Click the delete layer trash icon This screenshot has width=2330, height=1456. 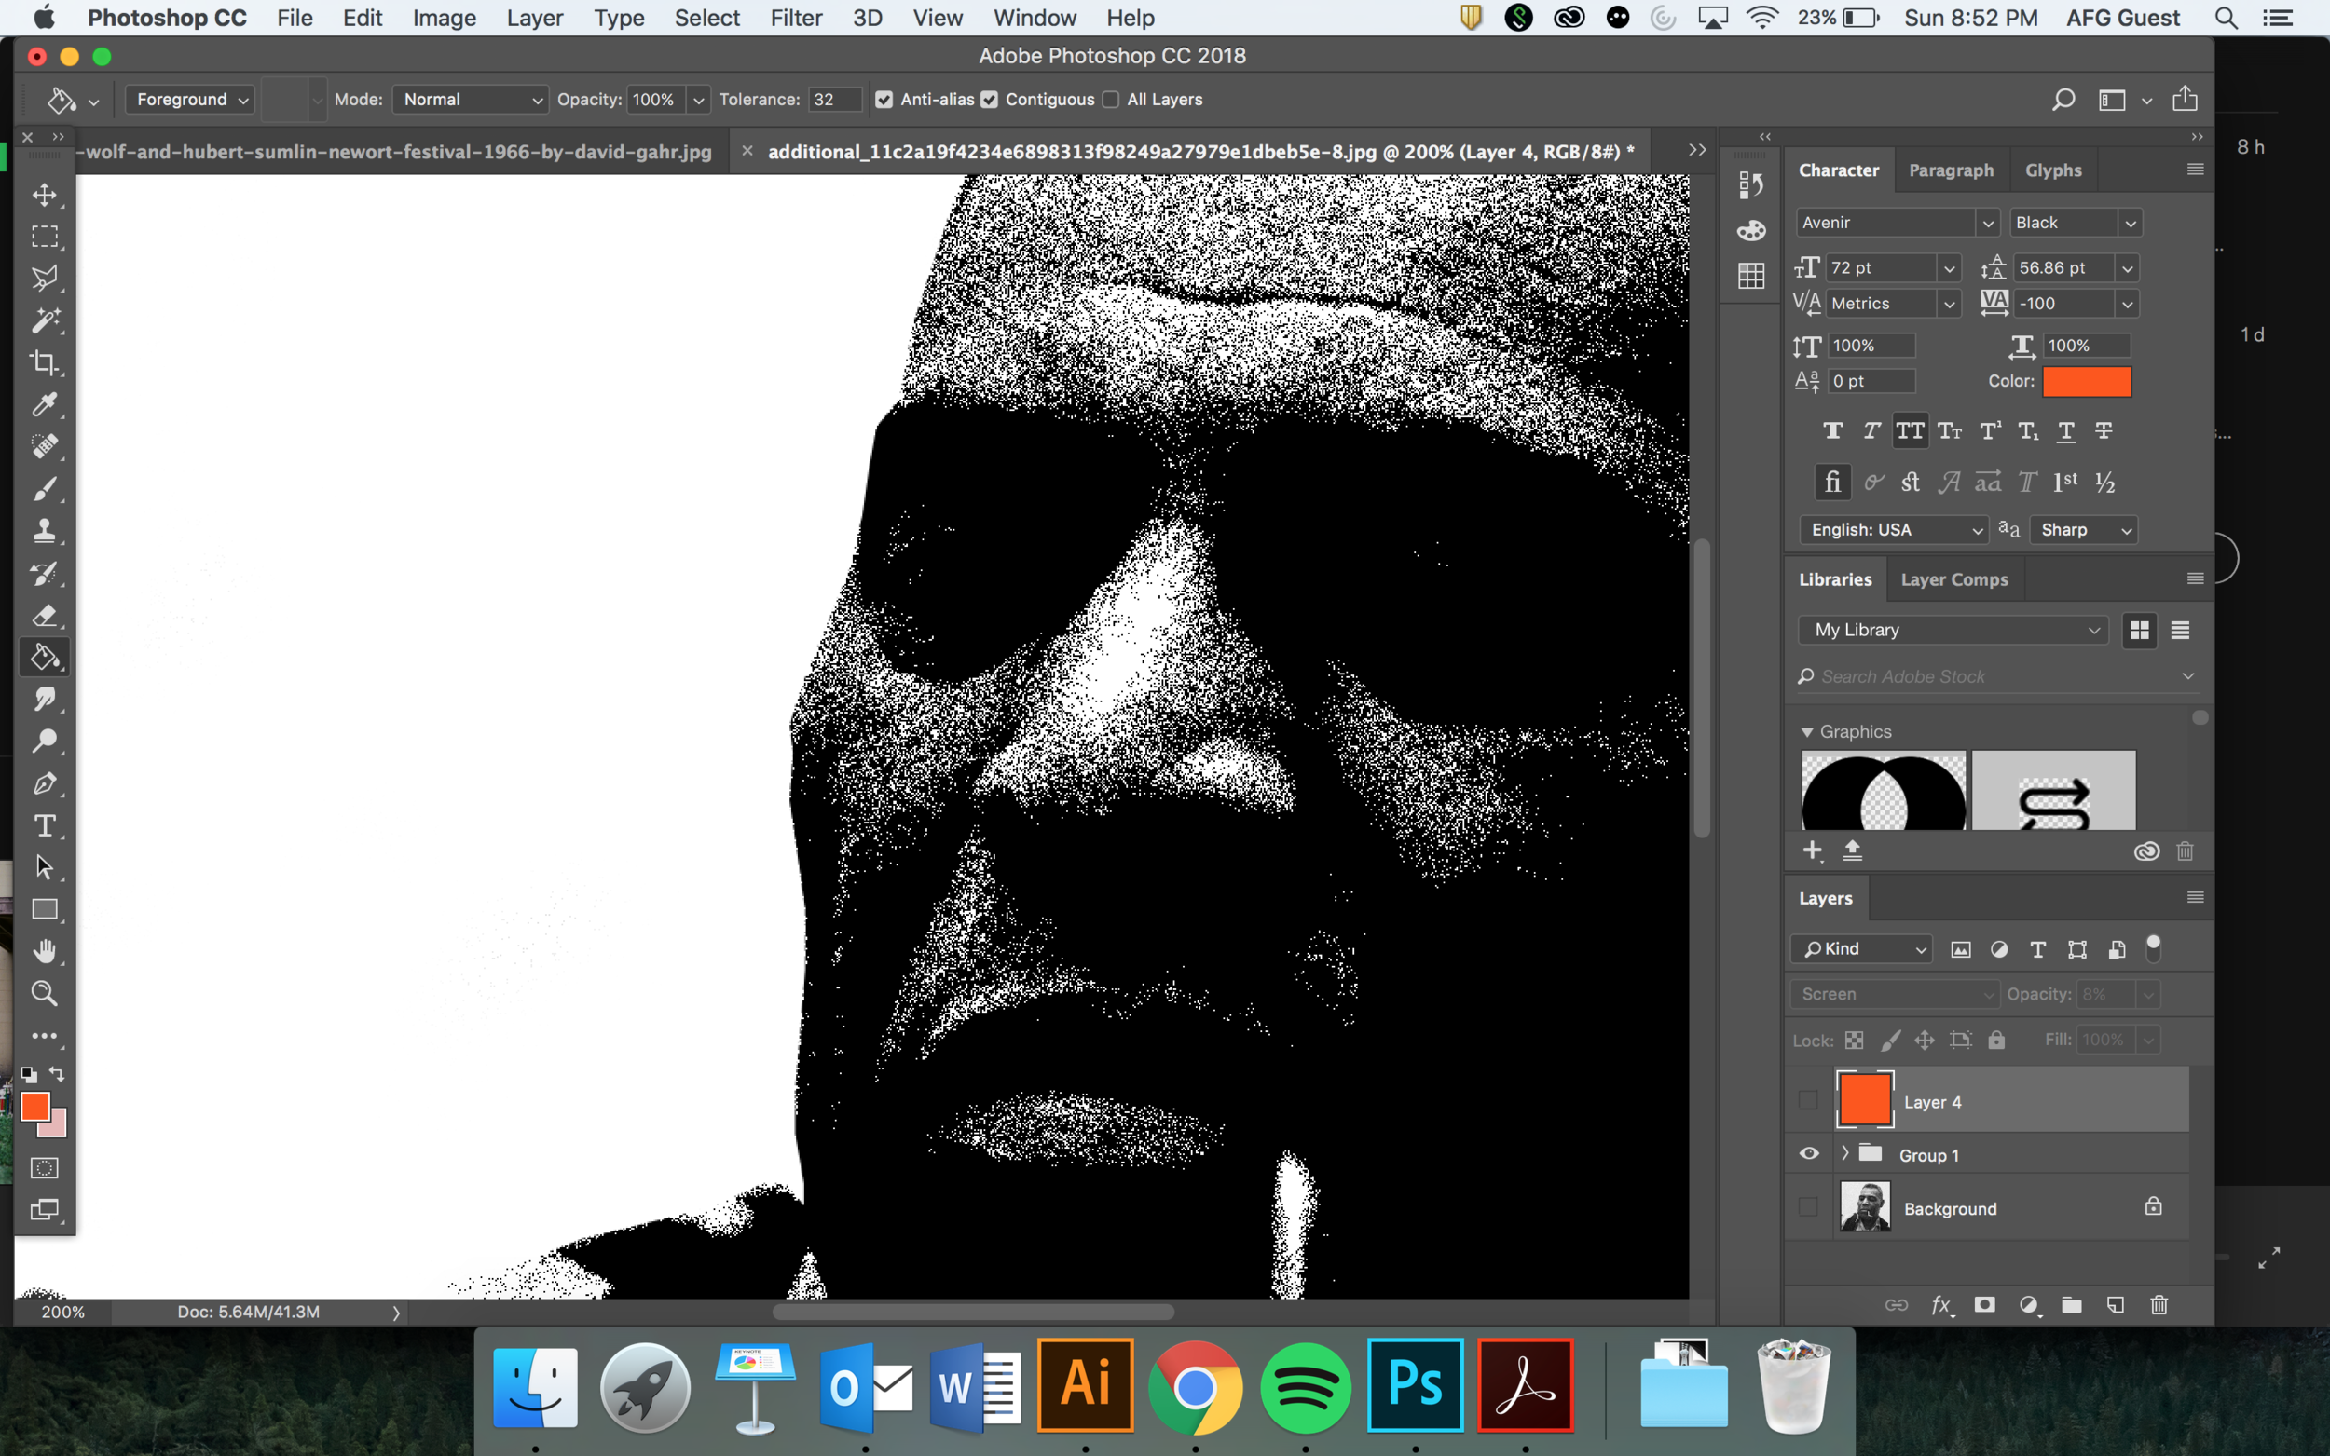coord(2159,1305)
